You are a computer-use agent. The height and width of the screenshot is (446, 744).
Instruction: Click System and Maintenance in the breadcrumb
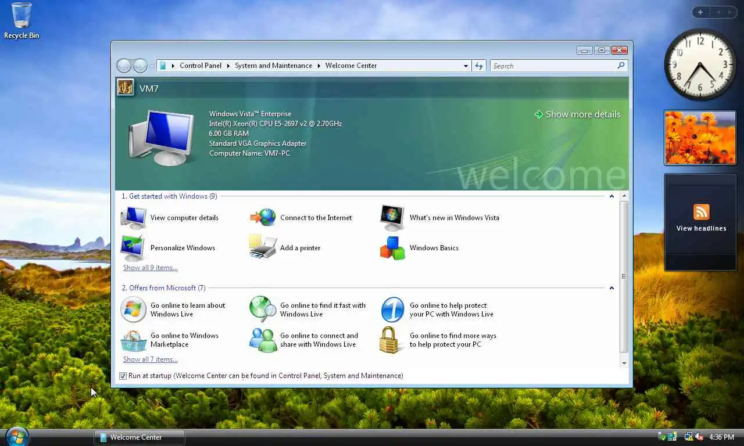click(x=274, y=66)
